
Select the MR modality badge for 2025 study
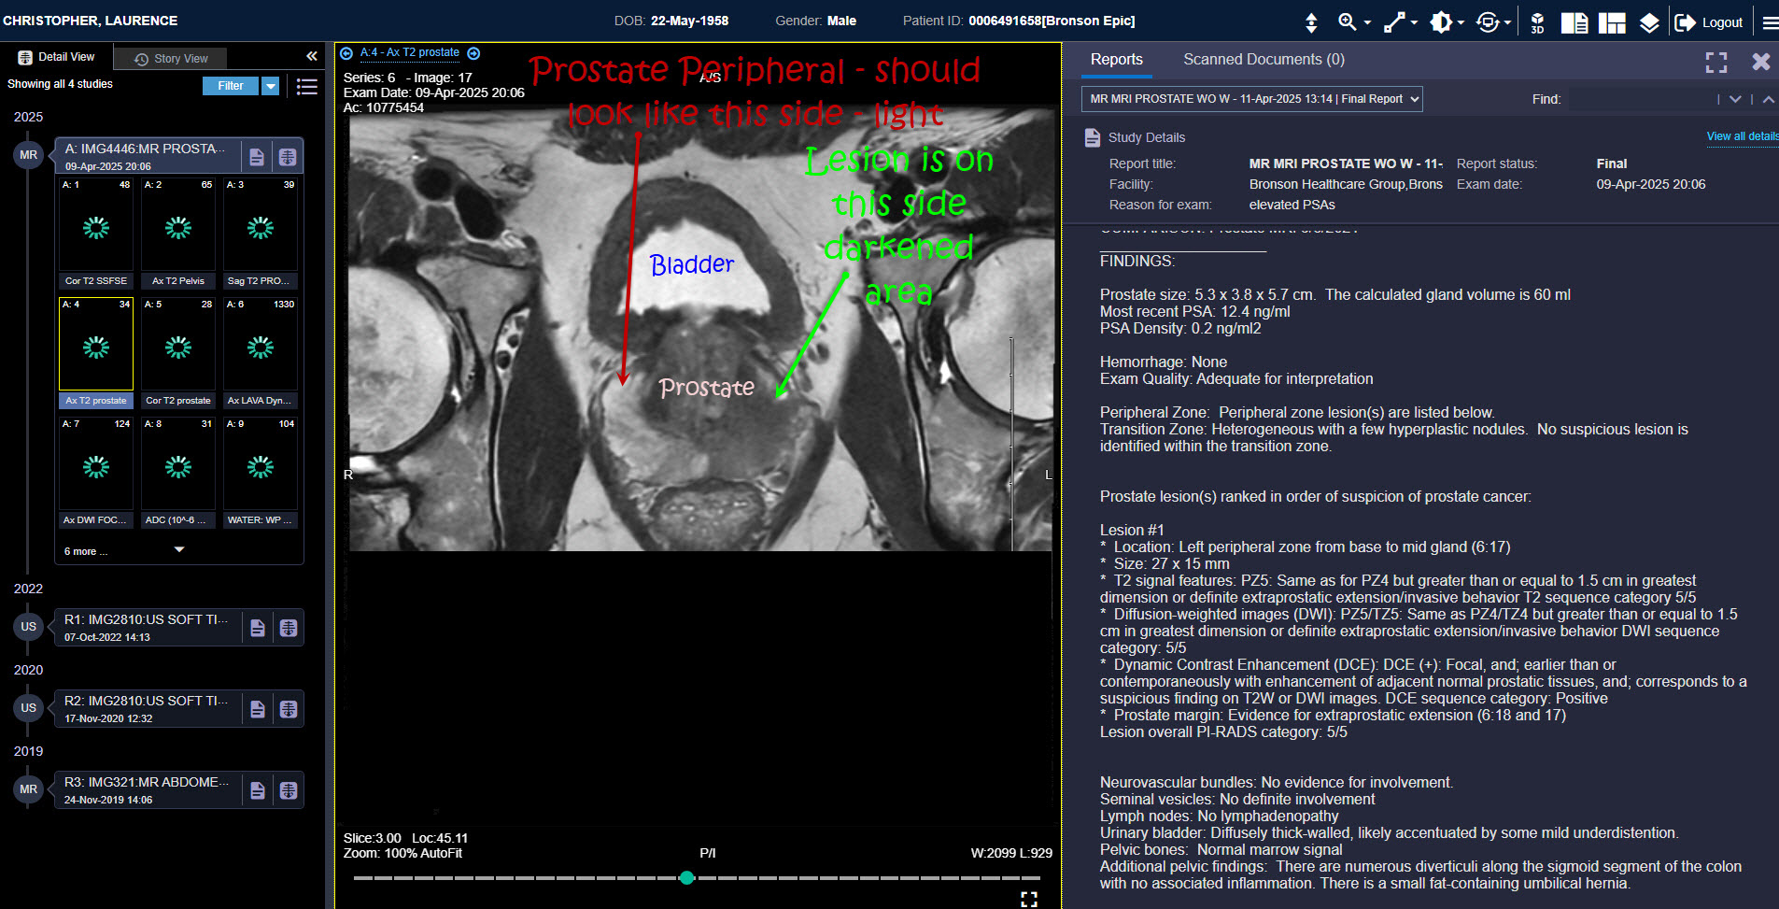click(29, 155)
